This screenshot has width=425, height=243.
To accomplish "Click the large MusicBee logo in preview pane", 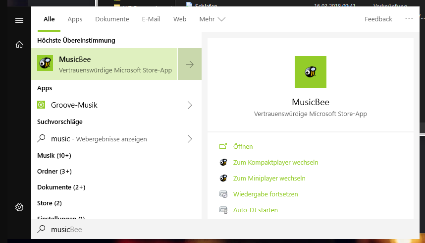I will point(310,72).
